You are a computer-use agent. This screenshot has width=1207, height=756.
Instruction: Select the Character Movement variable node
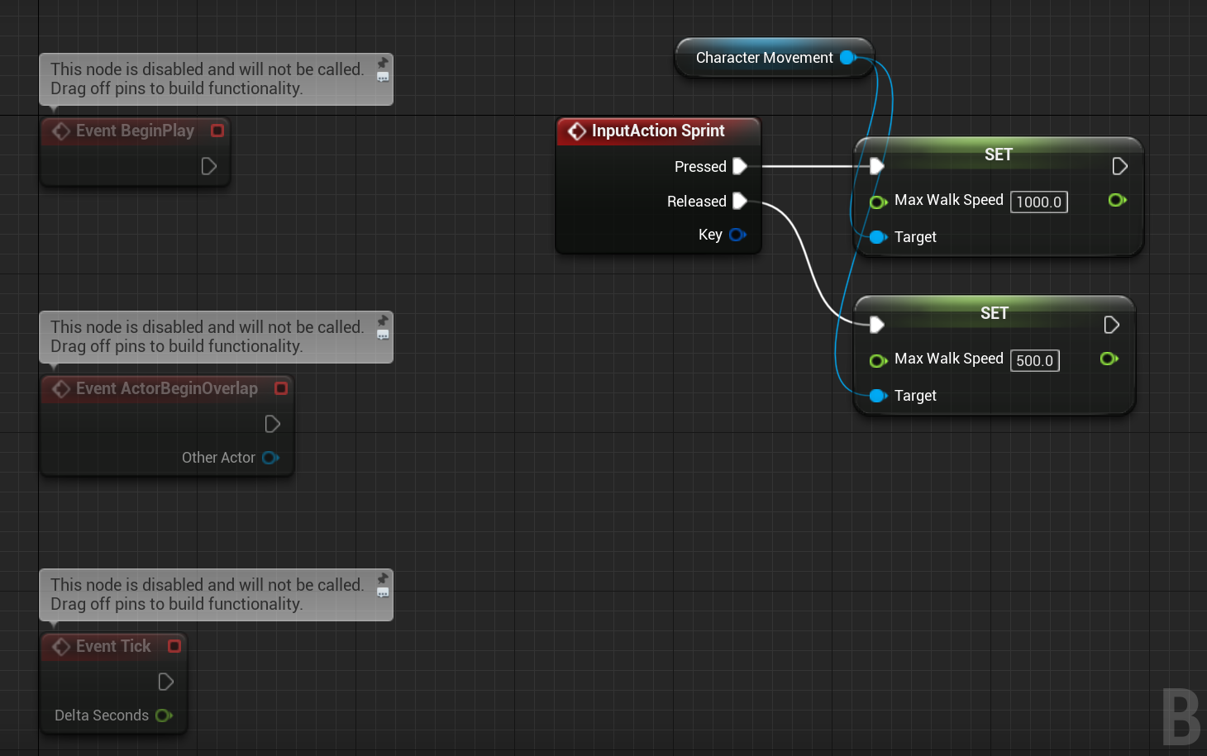click(765, 57)
